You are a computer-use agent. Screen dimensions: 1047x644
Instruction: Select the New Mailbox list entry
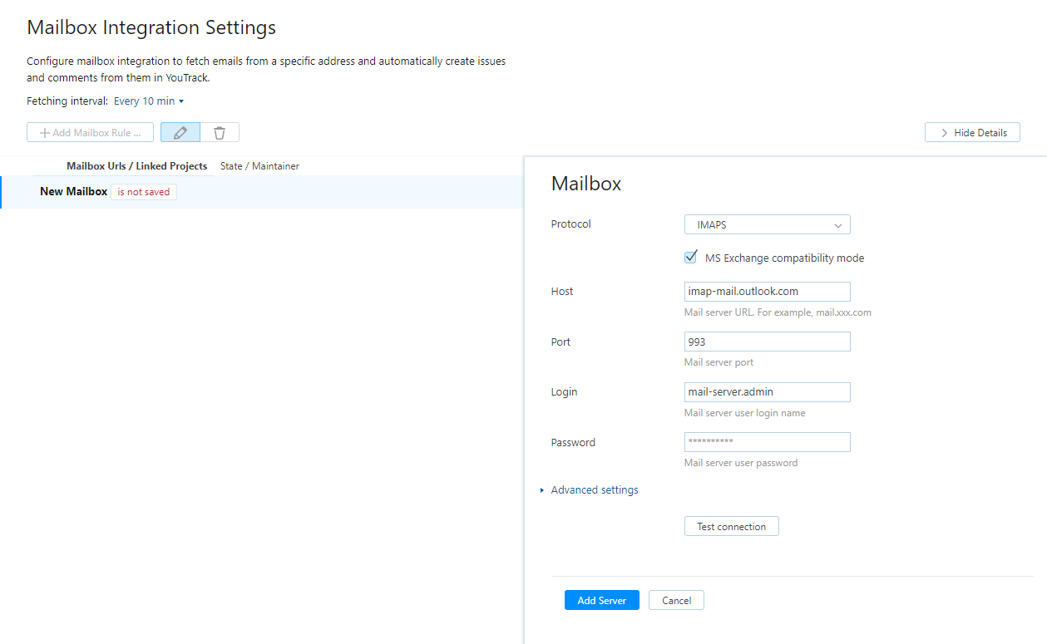point(73,191)
